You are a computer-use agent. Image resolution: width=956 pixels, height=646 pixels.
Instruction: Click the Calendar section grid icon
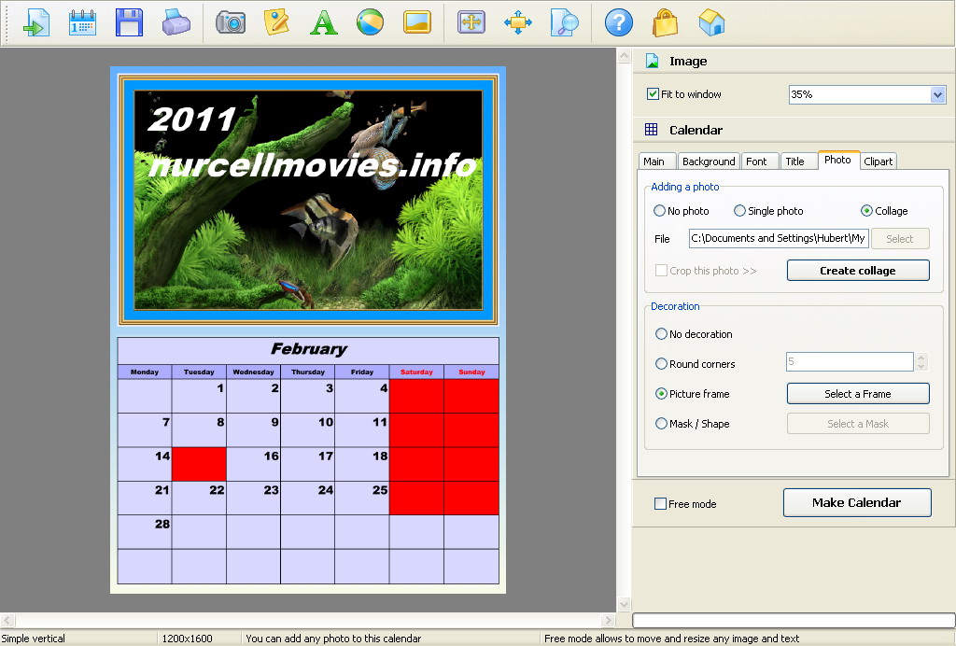click(651, 129)
